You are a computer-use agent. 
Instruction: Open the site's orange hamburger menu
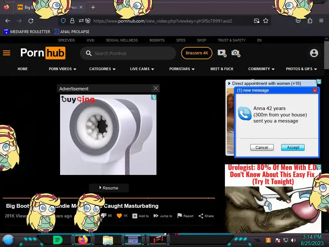(x=6, y=53)
